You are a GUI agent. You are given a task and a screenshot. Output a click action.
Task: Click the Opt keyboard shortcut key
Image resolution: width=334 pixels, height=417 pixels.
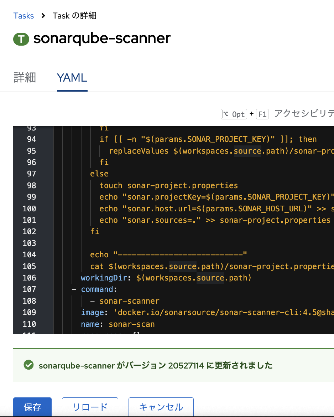(234, 114)
